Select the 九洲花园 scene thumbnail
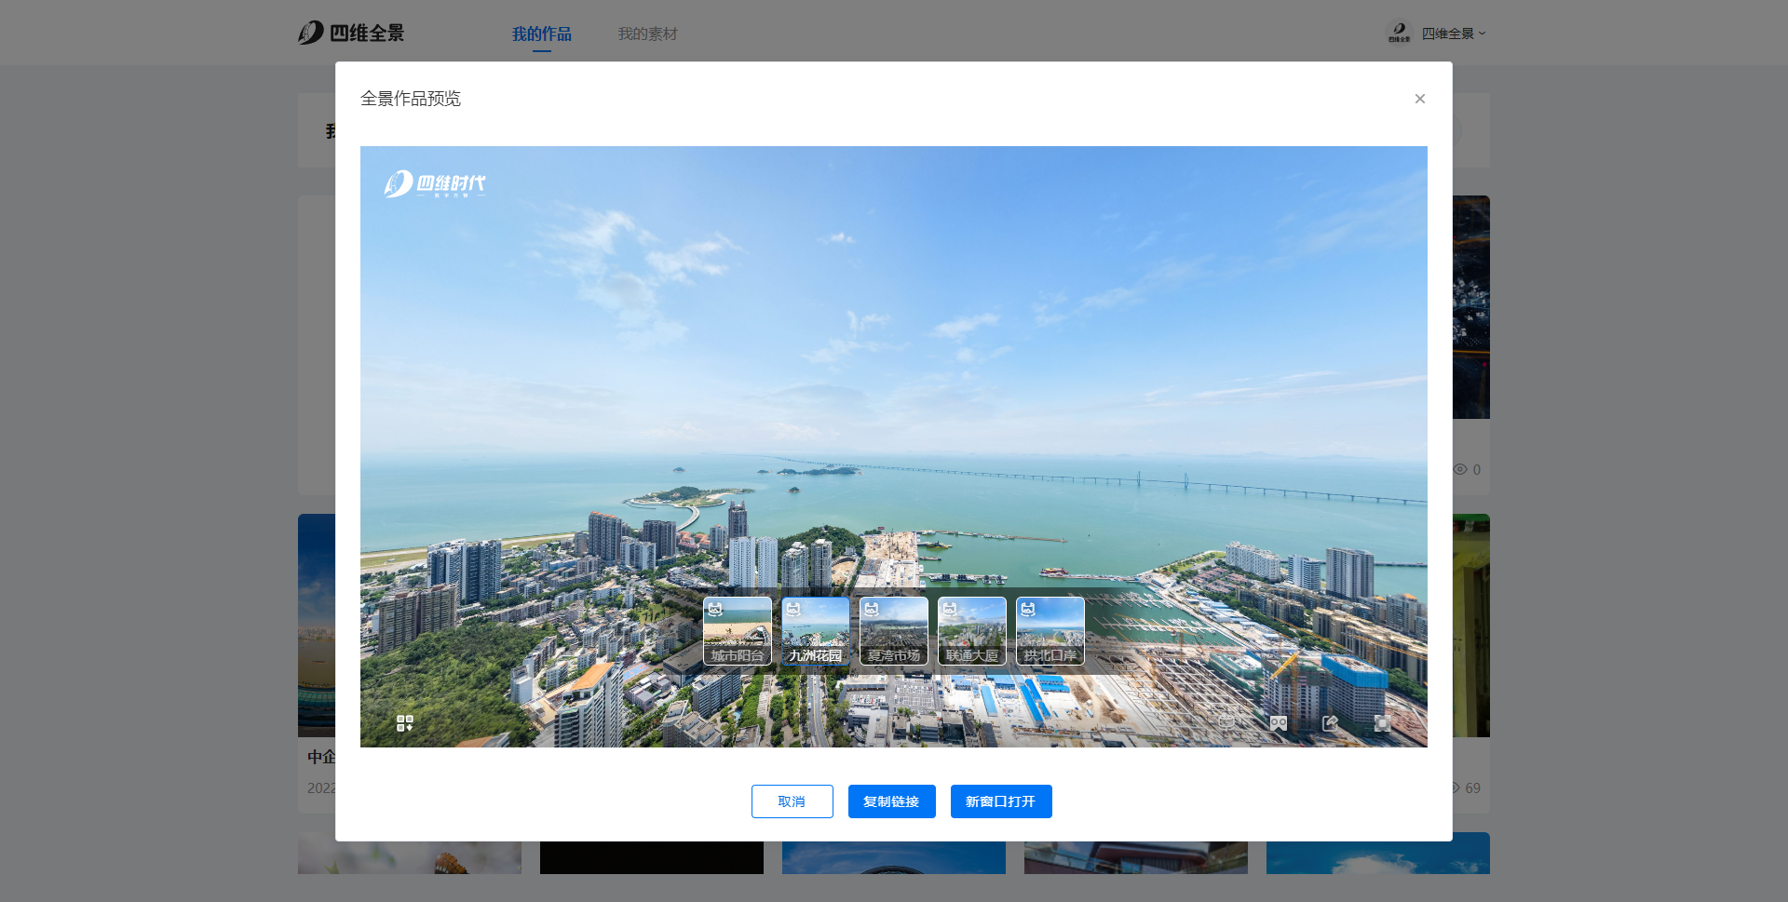 click(815, 631)
